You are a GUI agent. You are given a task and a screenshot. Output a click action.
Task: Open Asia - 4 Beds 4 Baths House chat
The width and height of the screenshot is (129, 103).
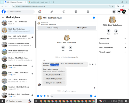click(x=18, y=81)
